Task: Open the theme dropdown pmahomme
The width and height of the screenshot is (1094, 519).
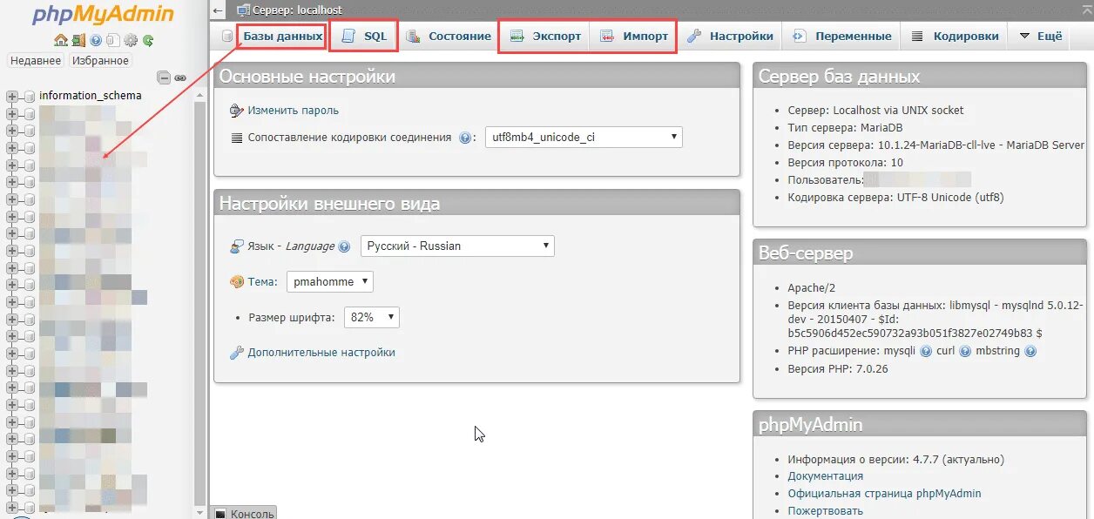Action: tap(330, 281)
